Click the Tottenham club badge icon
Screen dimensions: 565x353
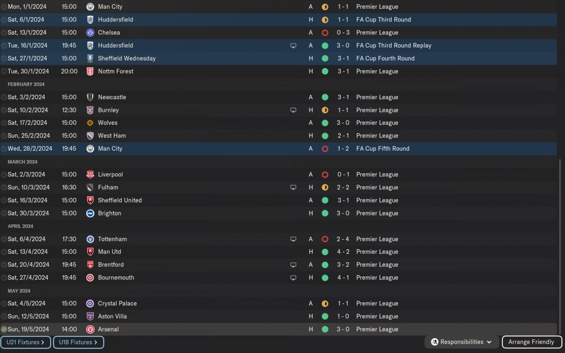coord(90,239)
